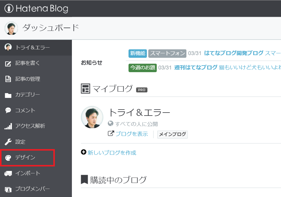This screenshot has width=281, height=197.
Task: Click the bookmark icon beside 購読中のブログ
Action: click(x=84, y=180)
